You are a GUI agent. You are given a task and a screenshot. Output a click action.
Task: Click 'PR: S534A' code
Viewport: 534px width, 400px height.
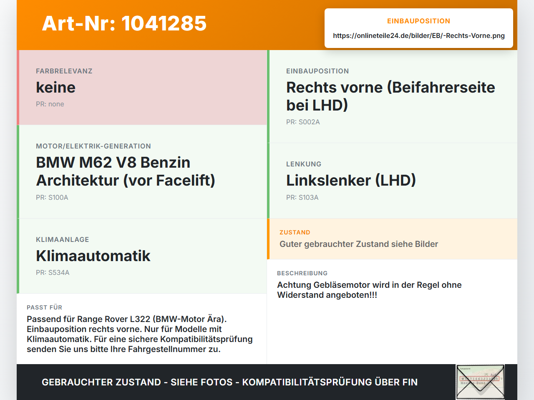click(53, 272)
